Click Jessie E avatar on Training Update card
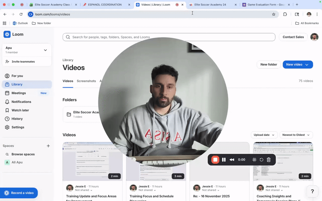The width and height of the screenshot is (322, 201). pyautogui.click(x=69, y=188)
